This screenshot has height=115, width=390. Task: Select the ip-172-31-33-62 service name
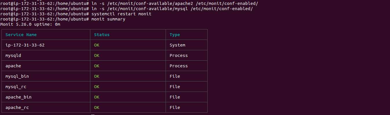point(25,45)
